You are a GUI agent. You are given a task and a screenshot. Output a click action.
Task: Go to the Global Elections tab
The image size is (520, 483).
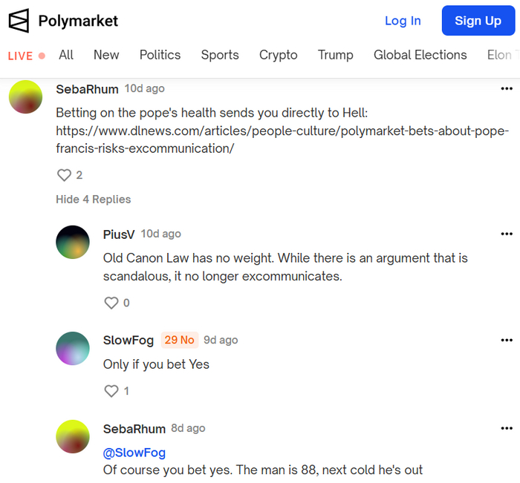pos(420,55)
